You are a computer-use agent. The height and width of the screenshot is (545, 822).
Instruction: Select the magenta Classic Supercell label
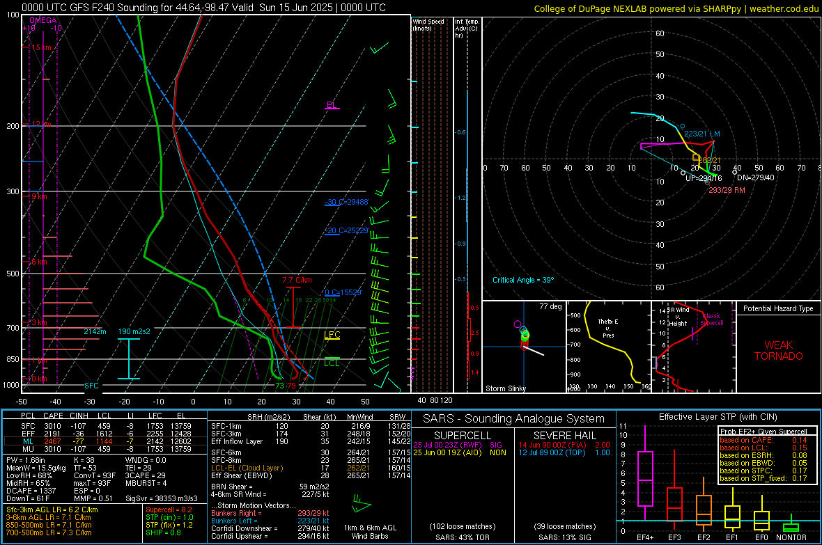coord(711,319)
